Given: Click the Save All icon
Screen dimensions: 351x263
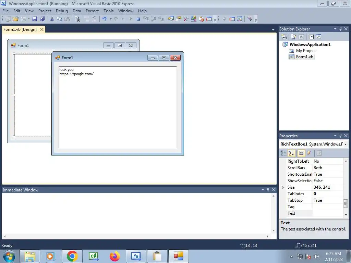Looking at the screenshot, I should coord(42,19).
